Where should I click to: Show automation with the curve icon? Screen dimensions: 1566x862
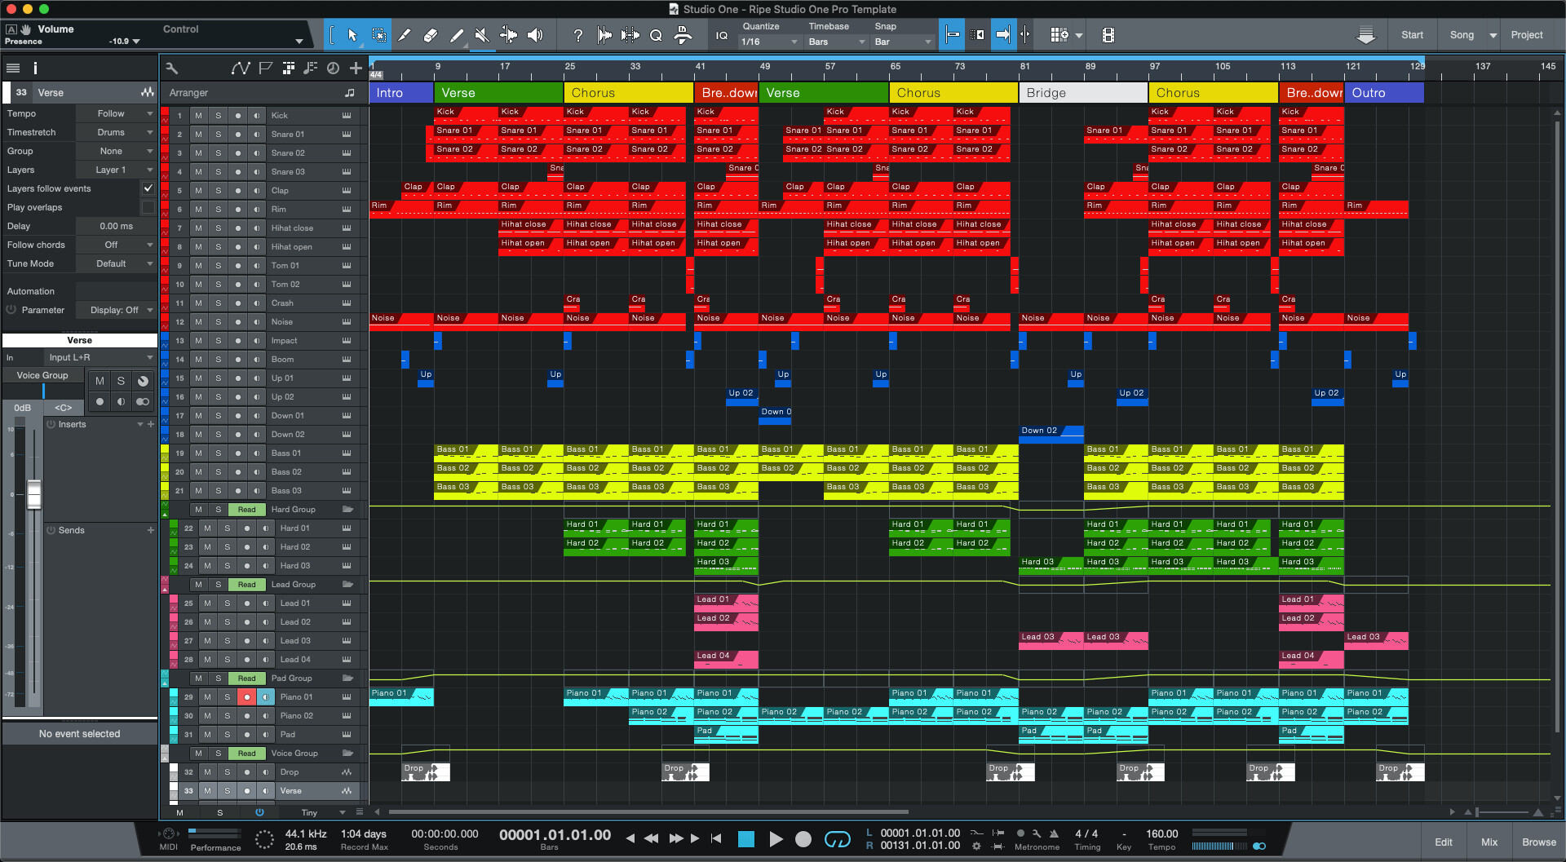click(240, 69)
